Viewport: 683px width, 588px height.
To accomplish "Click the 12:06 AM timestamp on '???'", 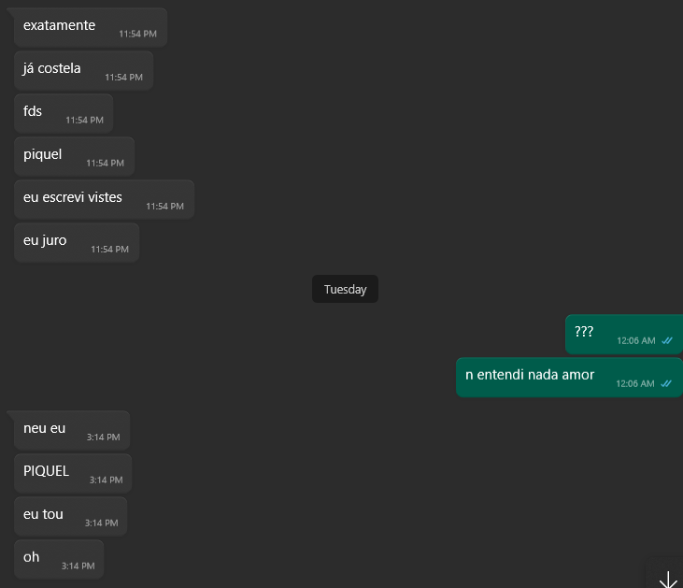I will [636, 341].
